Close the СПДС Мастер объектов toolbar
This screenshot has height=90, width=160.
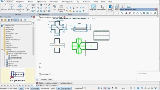pos(156,9)
